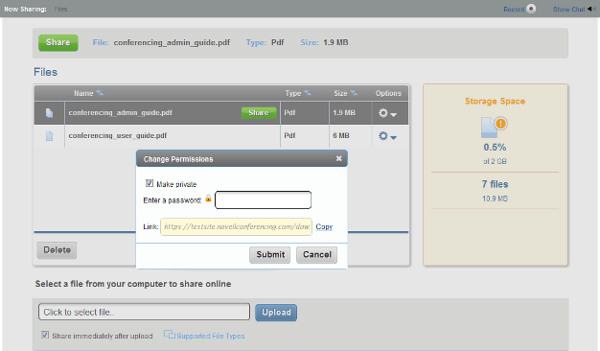Click Show Chat link
The width and height of the screenshot is (600, 351).
pyautogui.click(x=568, y=10)
